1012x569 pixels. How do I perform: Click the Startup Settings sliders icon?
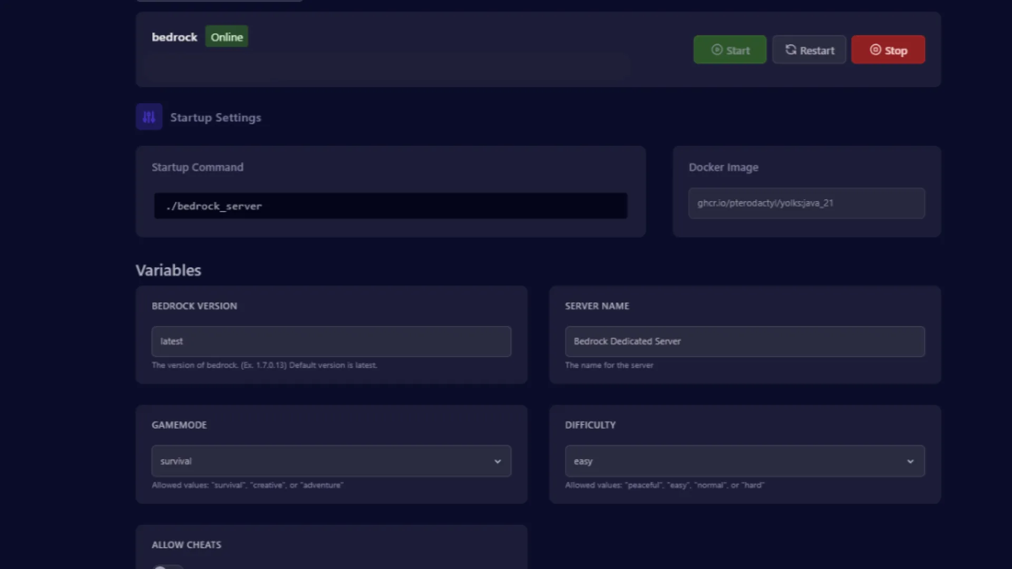coord(149,117)
